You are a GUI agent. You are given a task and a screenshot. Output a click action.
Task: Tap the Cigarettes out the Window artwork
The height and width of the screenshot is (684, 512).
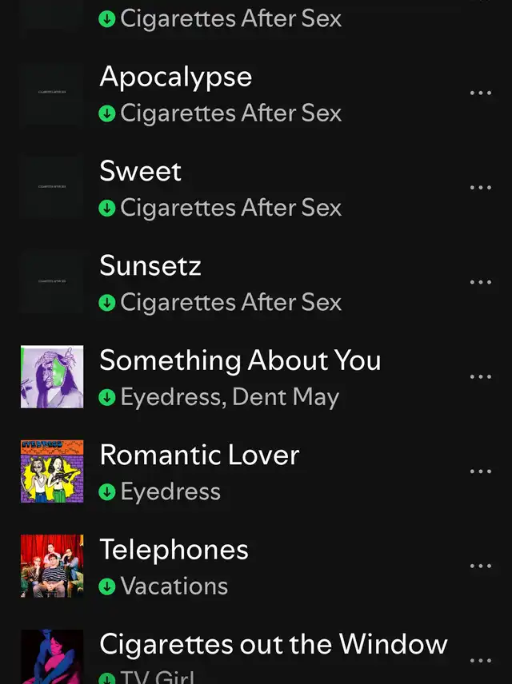[x=52, y=658]
